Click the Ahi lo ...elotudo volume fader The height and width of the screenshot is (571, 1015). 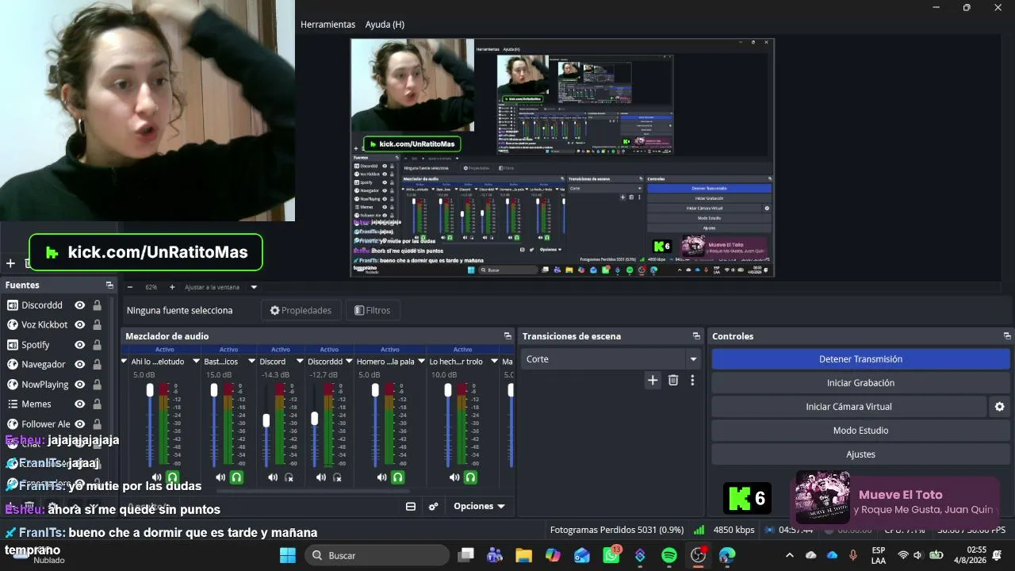pyautogui.click(x=150, y=390)
